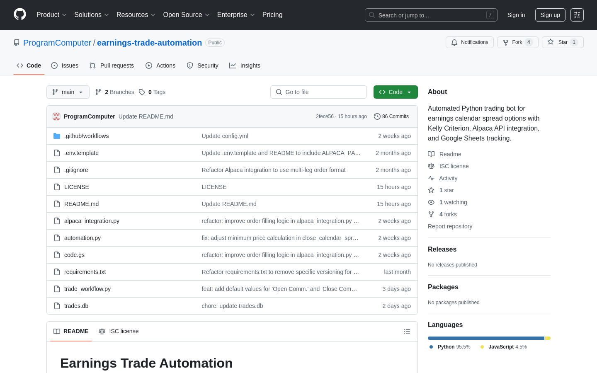Click the JavaScript 4.5% language entry

503,347
